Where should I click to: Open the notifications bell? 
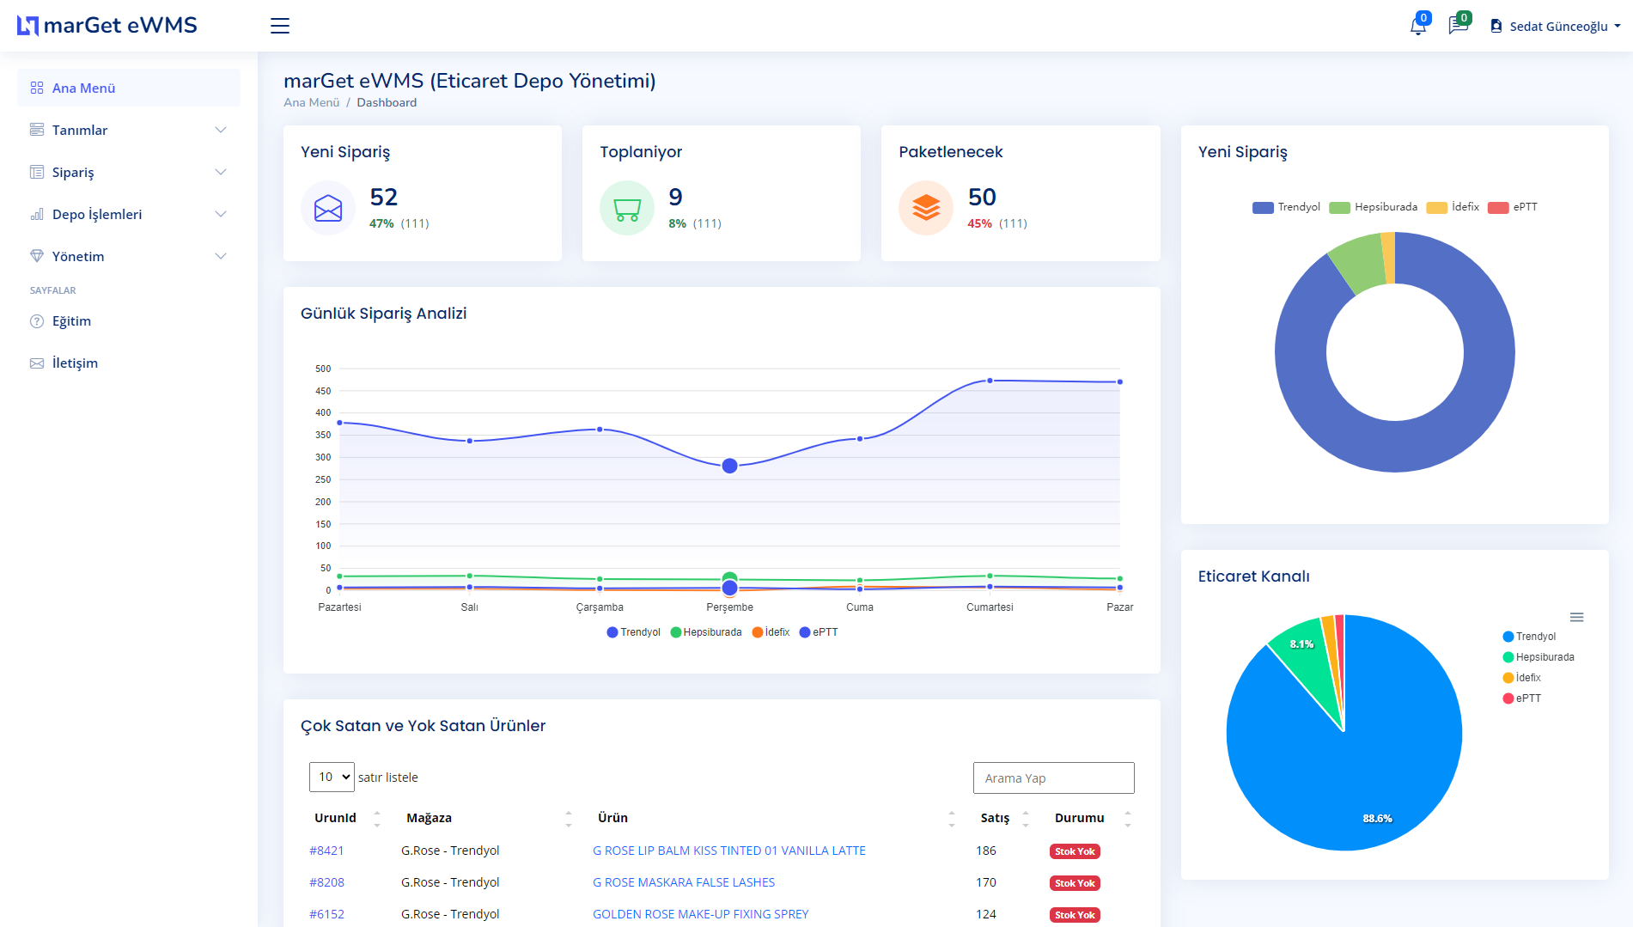click(1418, 26)
